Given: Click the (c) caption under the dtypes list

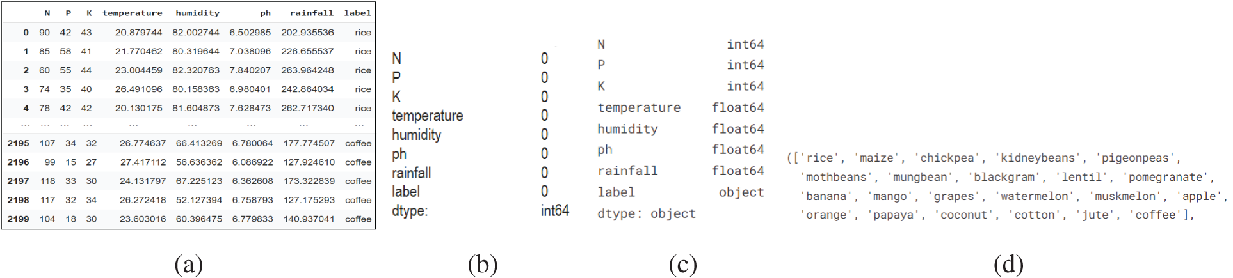Looking at the screenshot, I should pyautogui.click(x=682, y=264).
